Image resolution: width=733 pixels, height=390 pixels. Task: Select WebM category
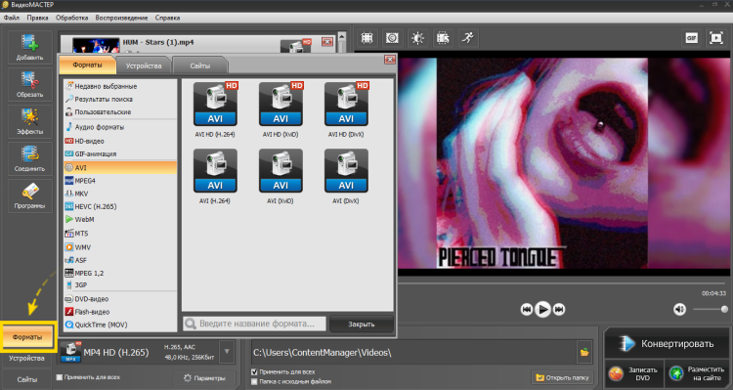click(x=120, y=219)
